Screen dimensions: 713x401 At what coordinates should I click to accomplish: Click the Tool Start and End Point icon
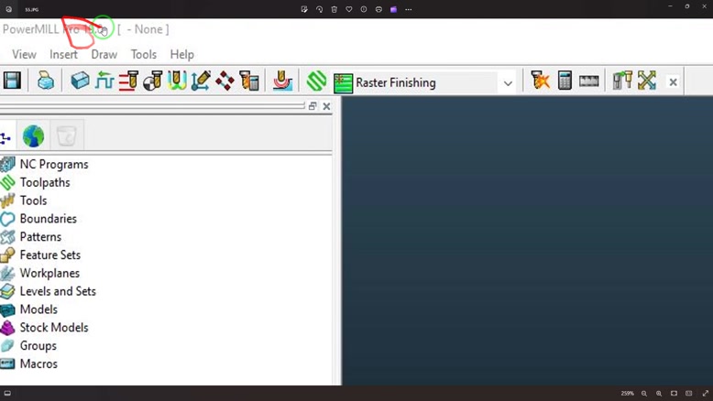coord(128,81)
